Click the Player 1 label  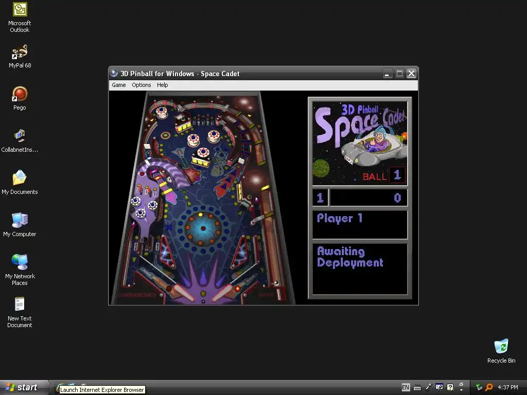340,218
